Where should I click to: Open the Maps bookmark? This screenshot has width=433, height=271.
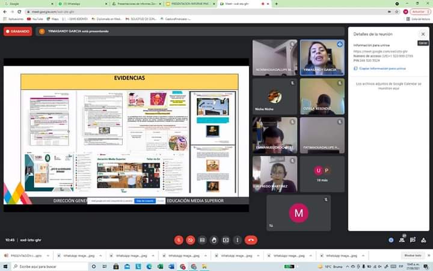point(53,19)
